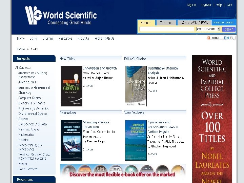
Task: Select Business & Management subject
Action: tap(34, 88)
